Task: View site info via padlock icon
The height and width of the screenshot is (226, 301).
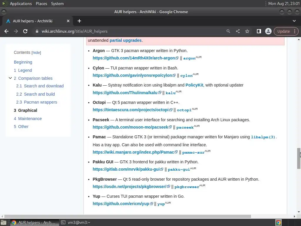Action: point(37,31)
